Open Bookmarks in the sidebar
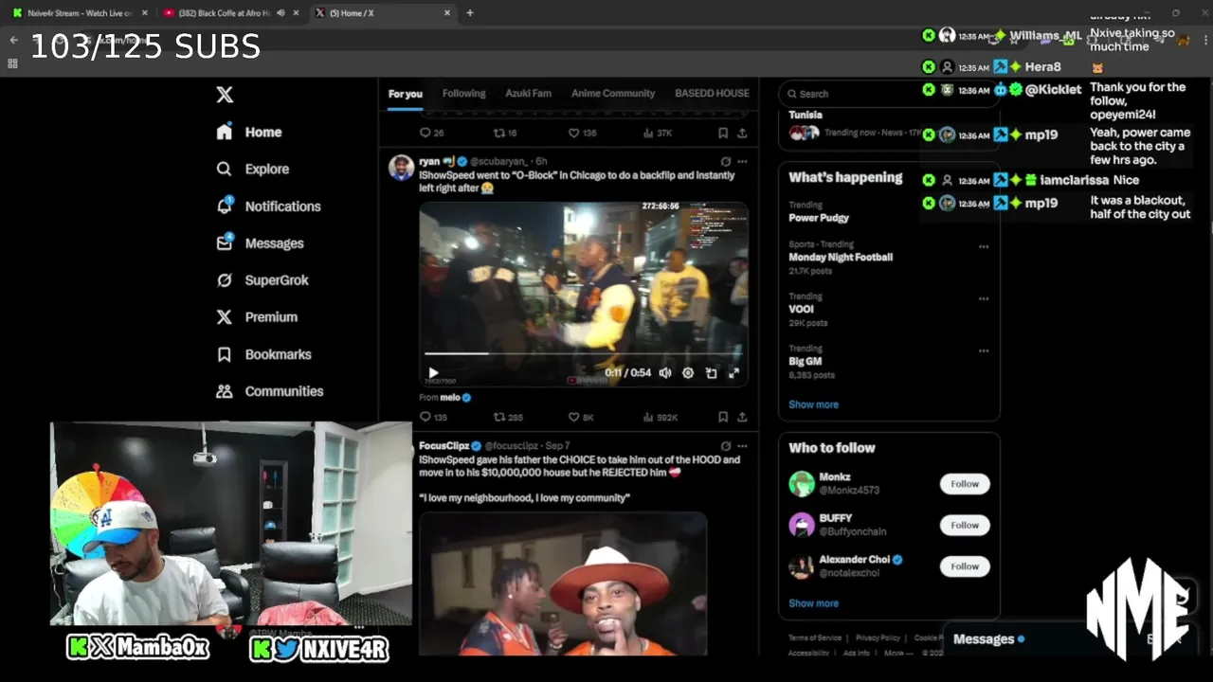The image size is (1213, 682). point(264,354)
